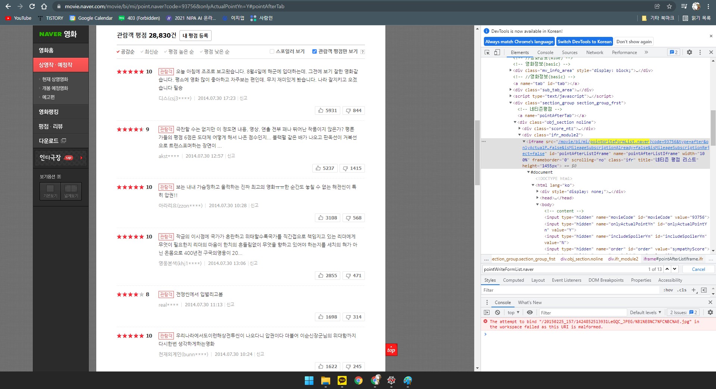Open DevTools three-dot customize menu

click(700, 52)
